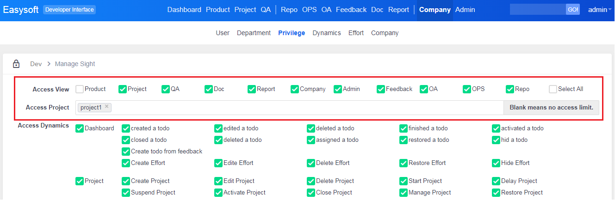Open the Admin top menu item
The height and width of the screenshot is (201, 615).
(x=465, y=10)
